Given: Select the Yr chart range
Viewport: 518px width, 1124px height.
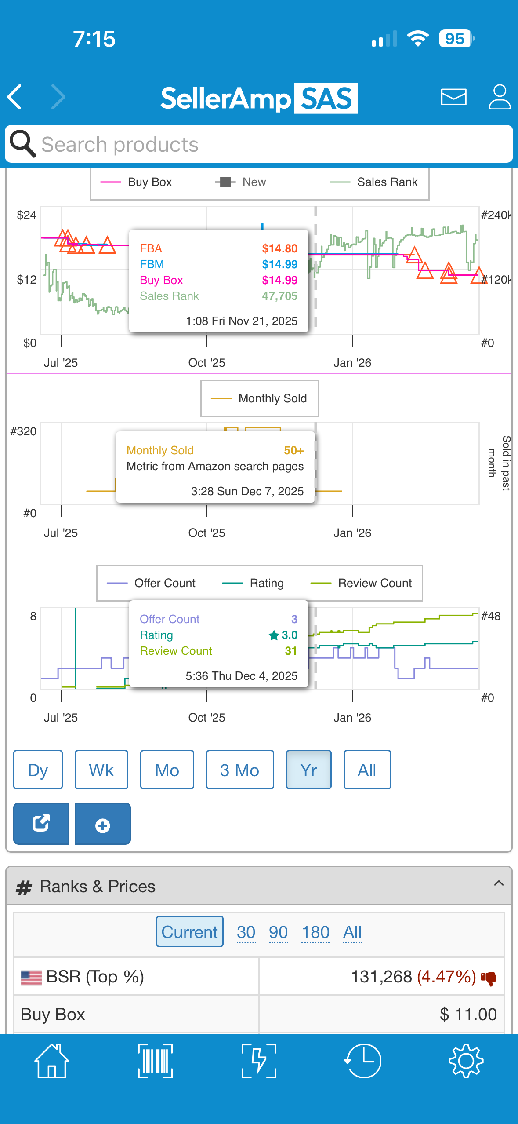Looking at the screenshot, I should [x=309, y=770].
